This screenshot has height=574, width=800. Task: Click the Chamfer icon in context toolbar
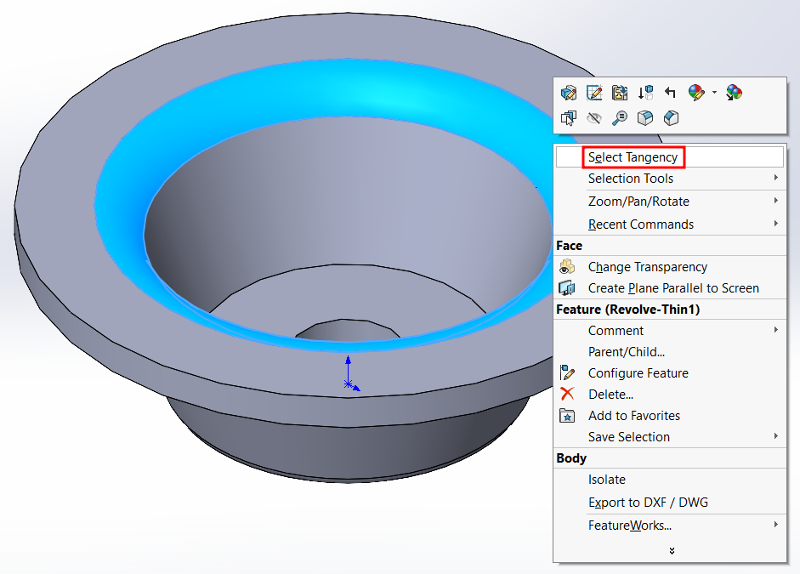click(671, 118)
